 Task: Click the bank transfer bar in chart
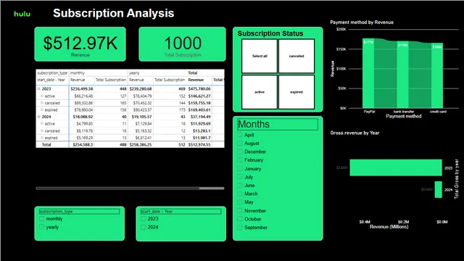pos(403,75)
